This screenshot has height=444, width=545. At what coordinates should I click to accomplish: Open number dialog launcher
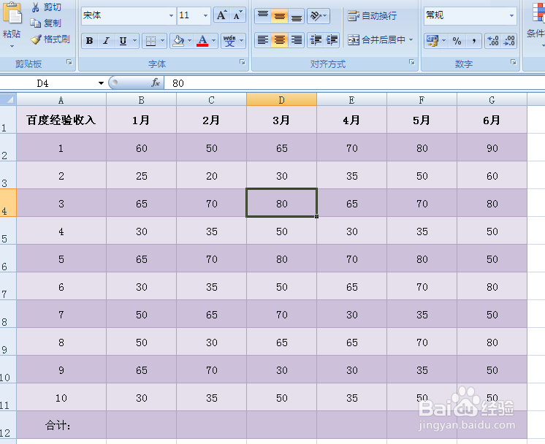coord(514,62)
